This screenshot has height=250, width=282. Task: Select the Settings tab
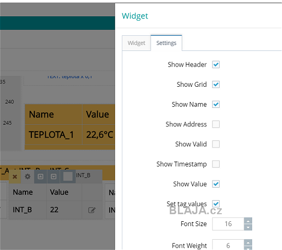click(x=166, y=43)
